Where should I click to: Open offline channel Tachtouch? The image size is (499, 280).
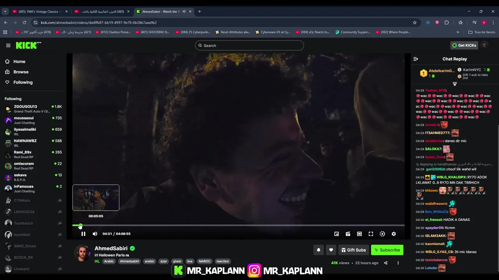pyautogui.click(x=33, y=223)
